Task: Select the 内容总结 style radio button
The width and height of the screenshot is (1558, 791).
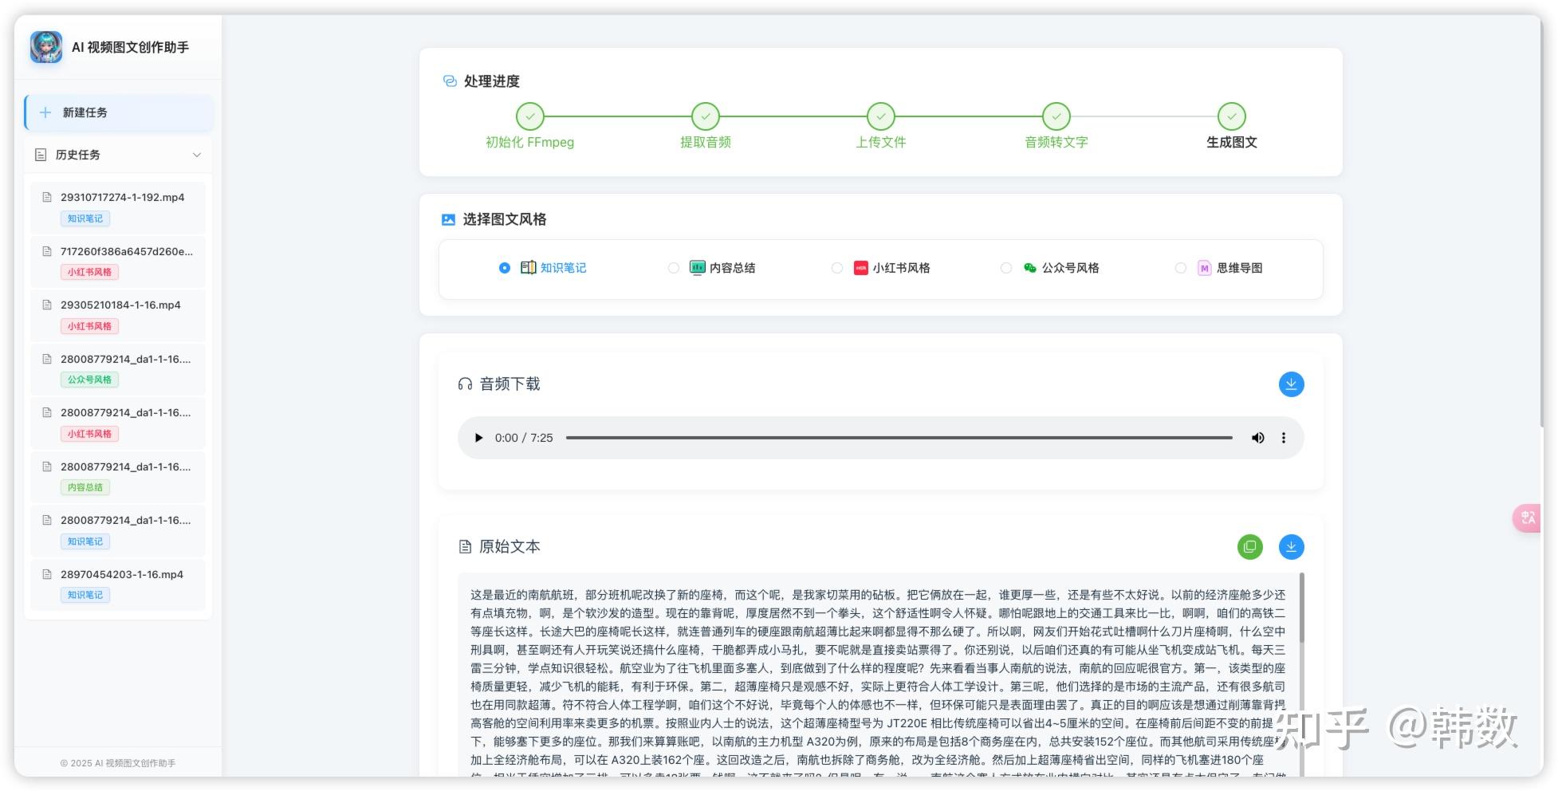Action: pos(674,268)
